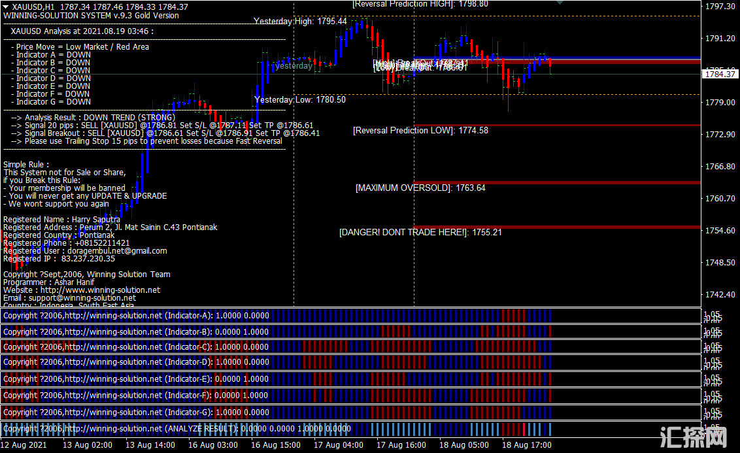
Task: Select the current price tag 1784.37
Action: 720,75
